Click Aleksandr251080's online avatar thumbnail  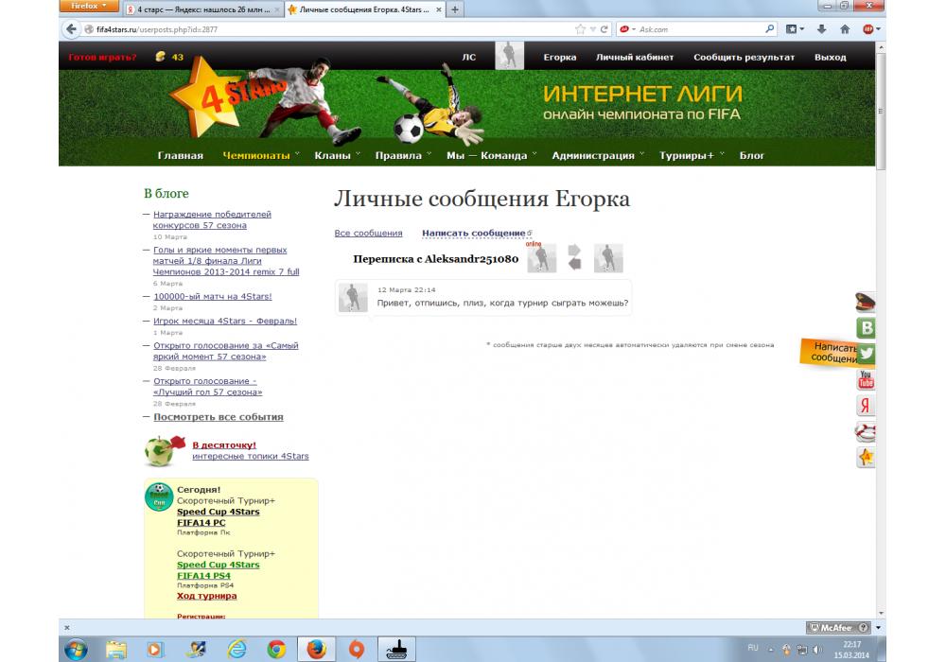pos(542,258)
